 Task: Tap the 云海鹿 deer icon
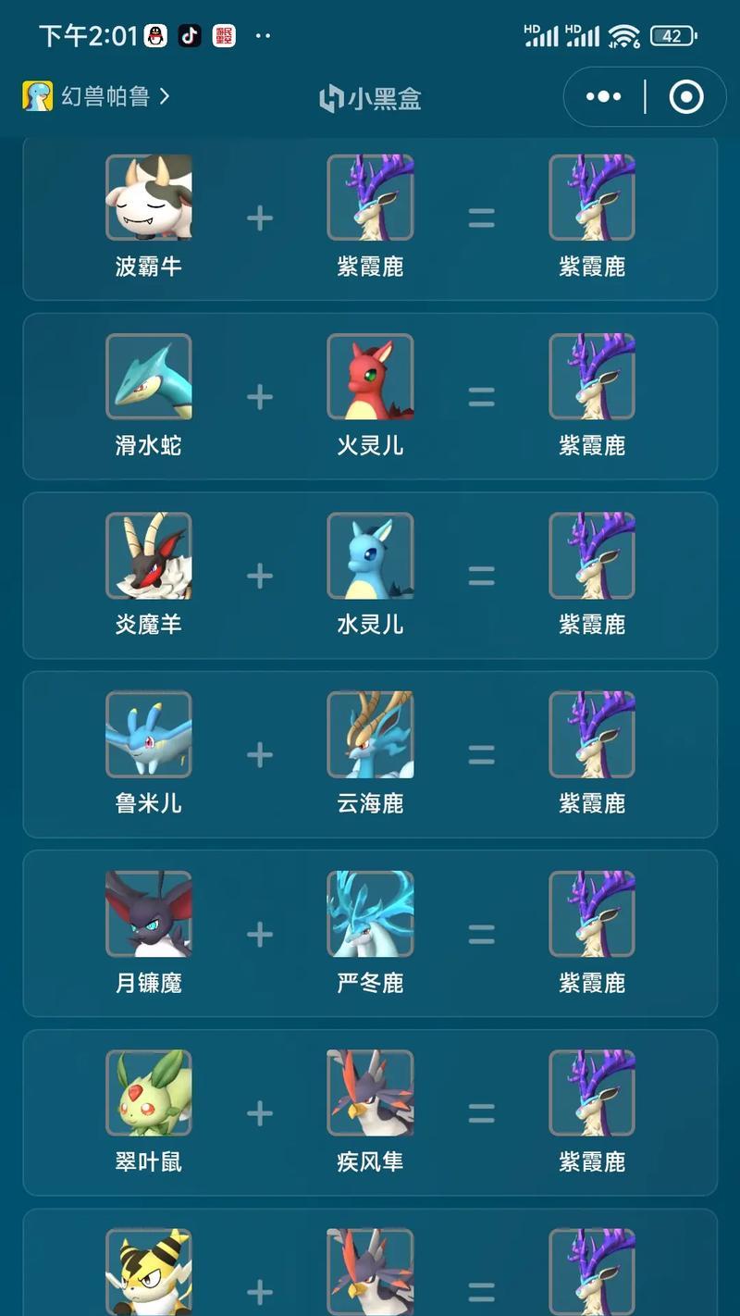pyautogui.click(x=370, y=735)
